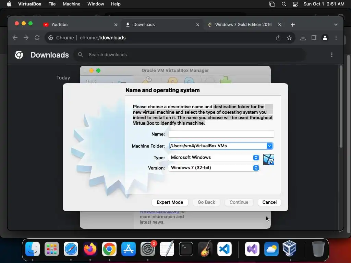
Task: Click into the Name input field
Action: [221, 134]
